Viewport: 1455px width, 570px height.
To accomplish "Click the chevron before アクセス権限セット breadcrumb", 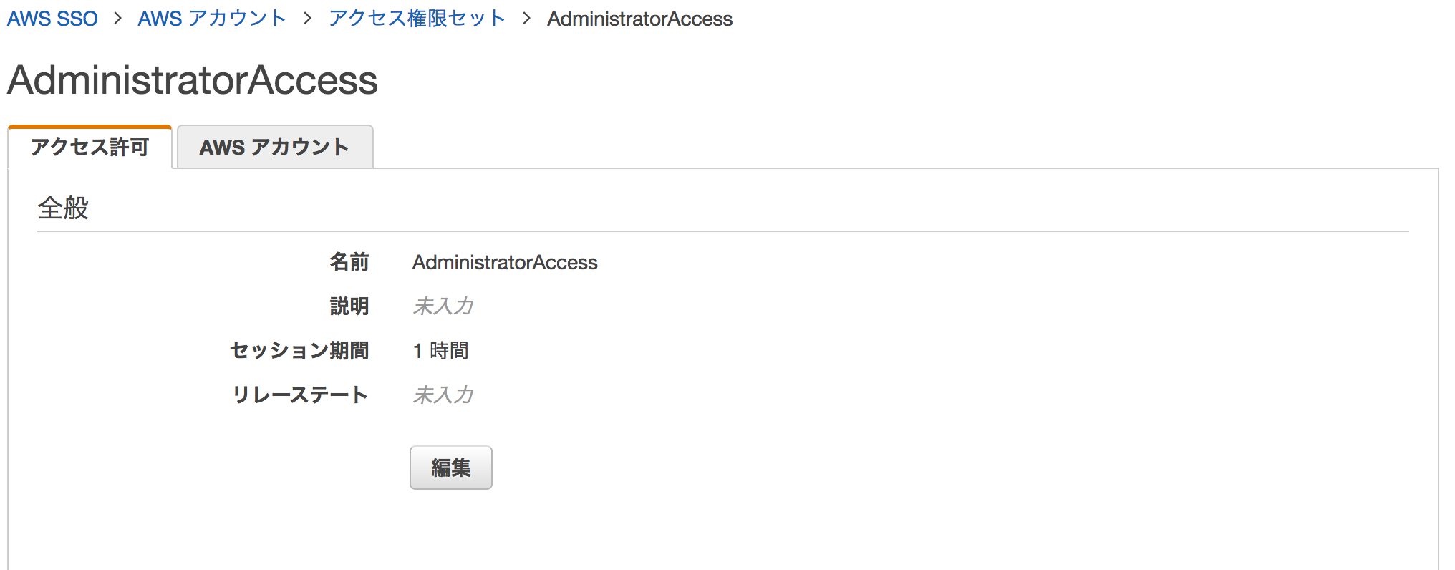I will 308,19.
